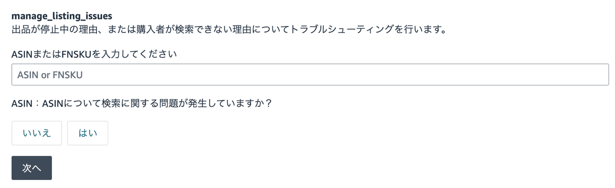Click the placeholder text ASIN or FNSKU
Viewport: 615px width, 188px height.
click(50, 75)
